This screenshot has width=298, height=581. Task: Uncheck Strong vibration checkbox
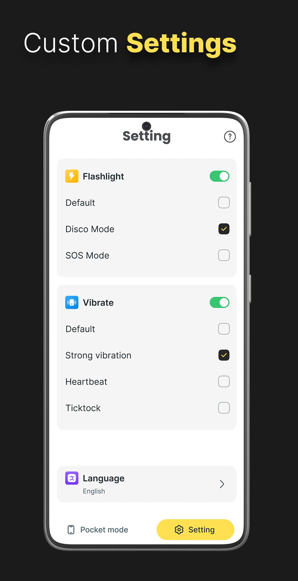pyautogui.click(x=224, y=355)
